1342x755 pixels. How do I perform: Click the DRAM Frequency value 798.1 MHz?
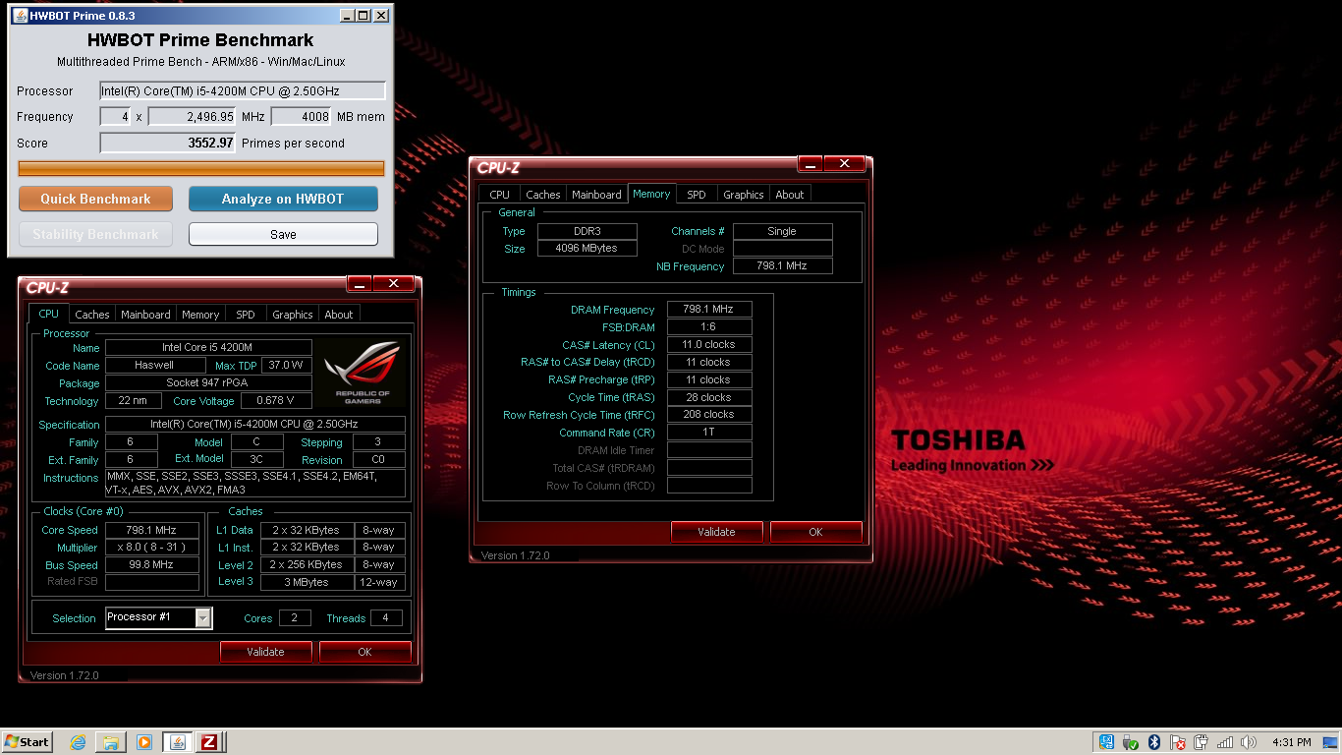[x=709, y=309]
